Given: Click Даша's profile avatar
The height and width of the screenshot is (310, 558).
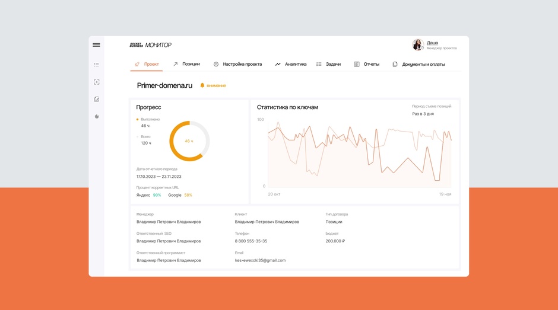Looking at the screenshot, I should [418, 44].
